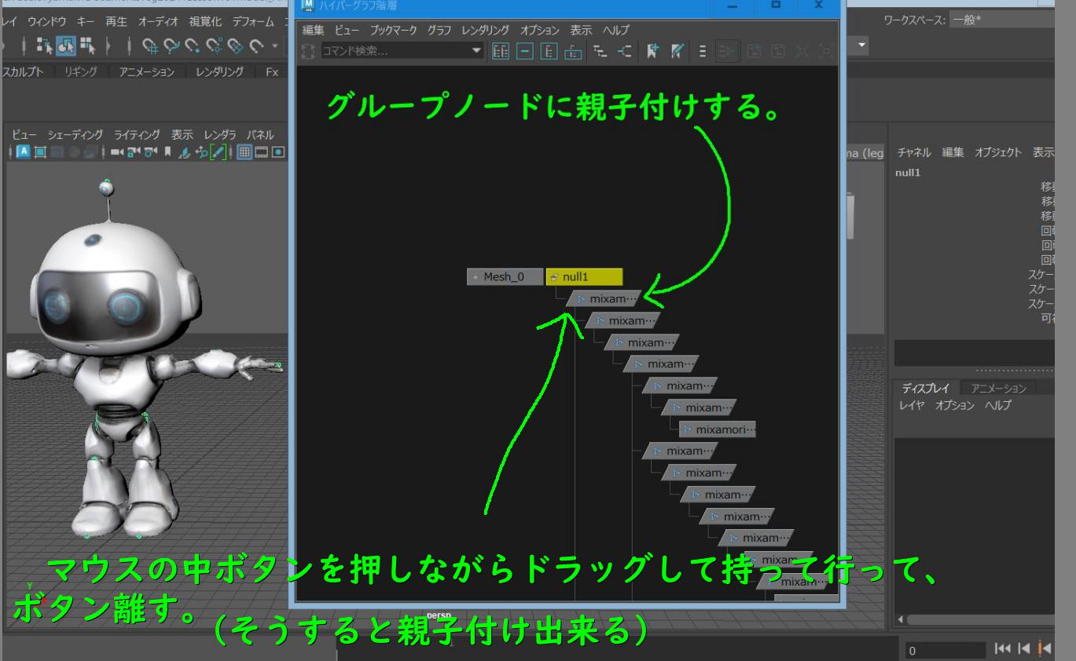
Task: Toggle snap to curves magnet icon
Action: point(171,46)
